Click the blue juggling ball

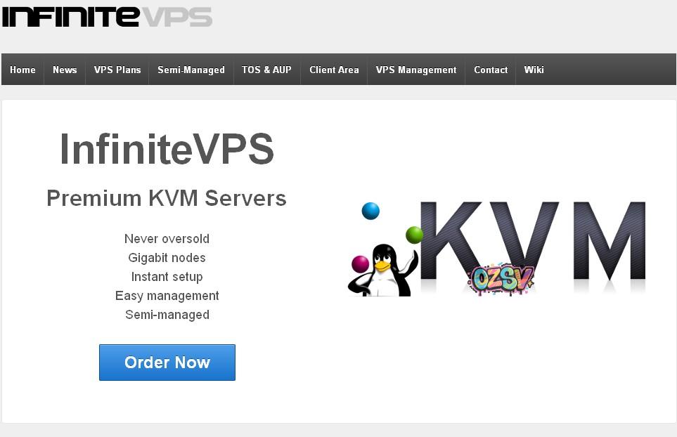[370, 211]
